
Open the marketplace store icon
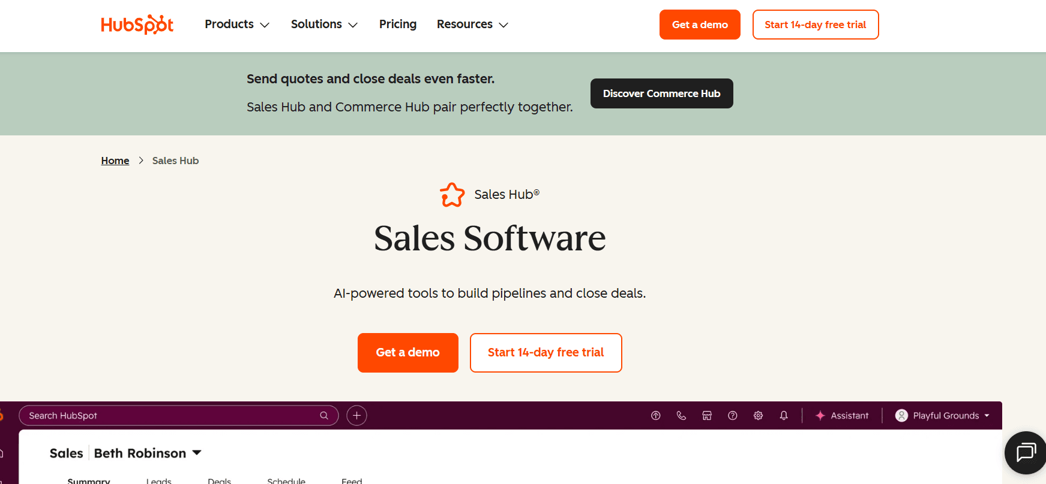coord(707,416)
